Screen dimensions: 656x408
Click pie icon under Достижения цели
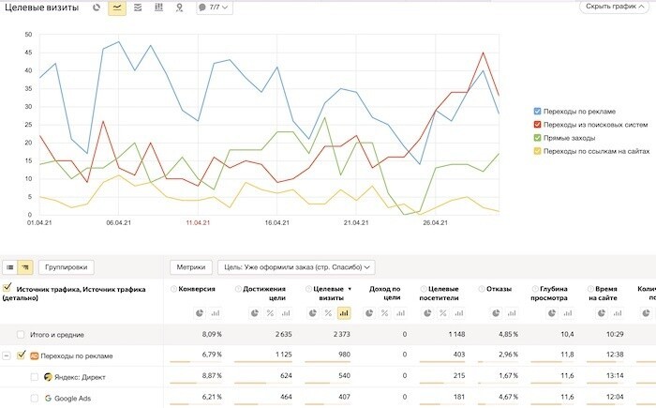pyautogui.click(x=254, y=313)
